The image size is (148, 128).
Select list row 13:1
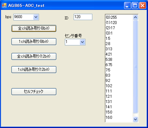[x=119, y=102]
